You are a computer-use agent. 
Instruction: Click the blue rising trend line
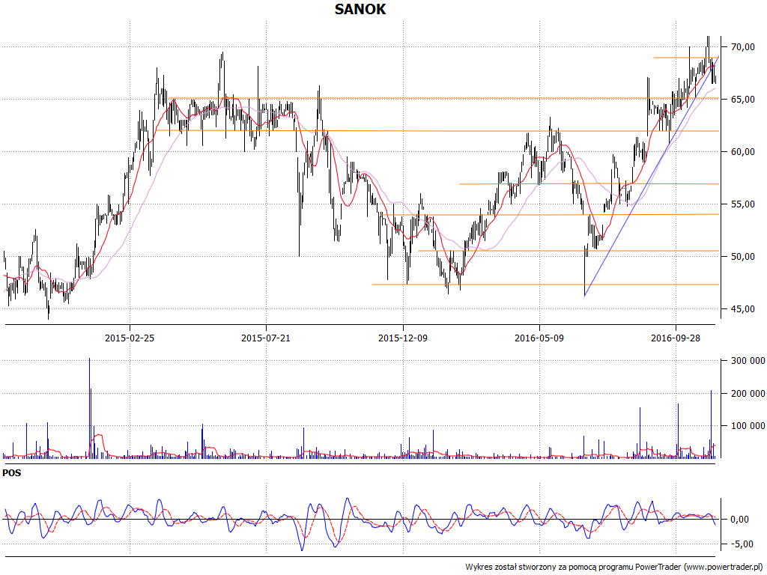(652, 176)
